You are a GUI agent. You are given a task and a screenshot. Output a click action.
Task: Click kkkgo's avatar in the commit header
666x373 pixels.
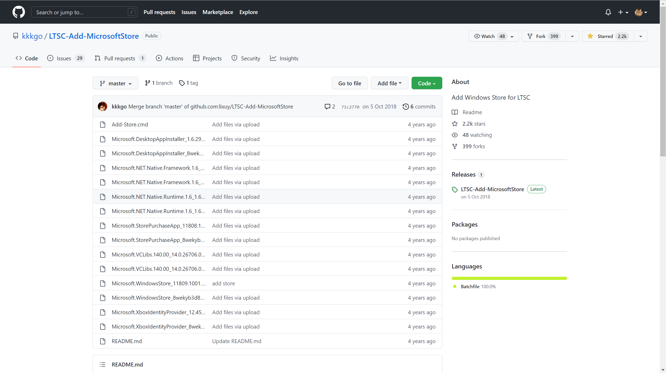[103, 106]
